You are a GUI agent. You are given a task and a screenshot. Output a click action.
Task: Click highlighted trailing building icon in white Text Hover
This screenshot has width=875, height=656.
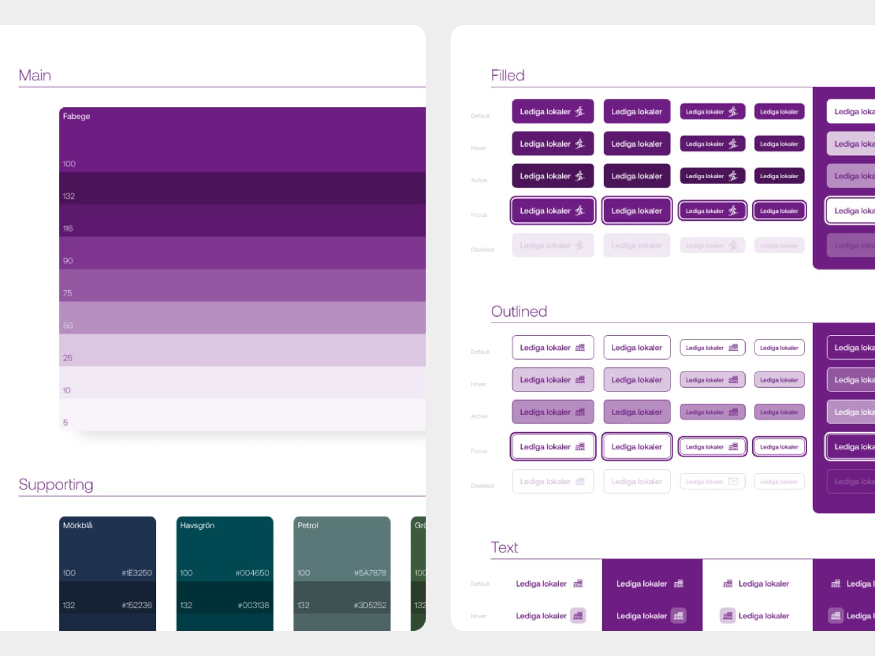click(x=578, y=616)
